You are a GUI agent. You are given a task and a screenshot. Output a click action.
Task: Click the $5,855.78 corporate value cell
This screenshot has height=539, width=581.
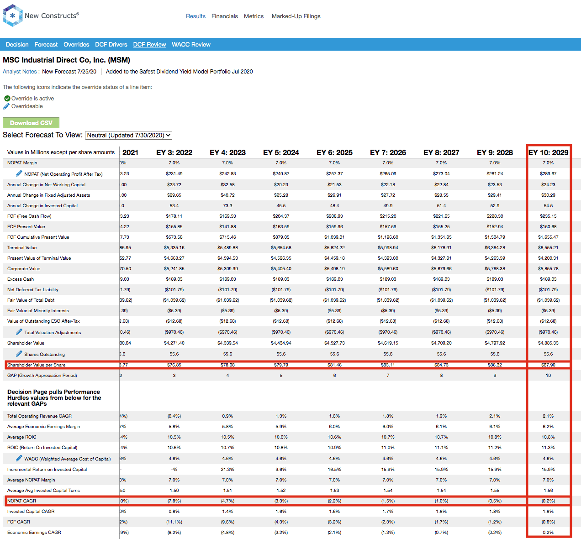(x=548, y=269)
